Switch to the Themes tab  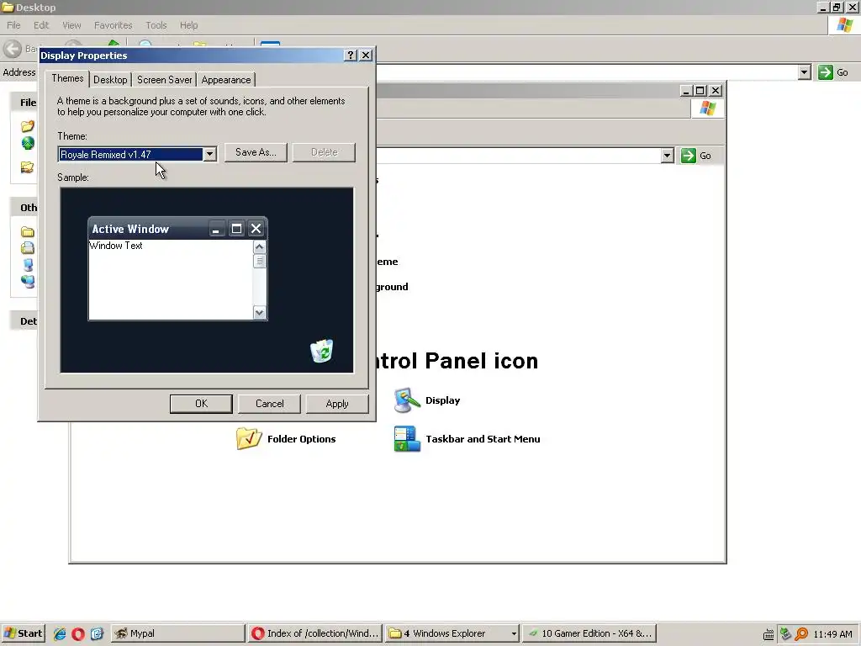tap(67, 78)
